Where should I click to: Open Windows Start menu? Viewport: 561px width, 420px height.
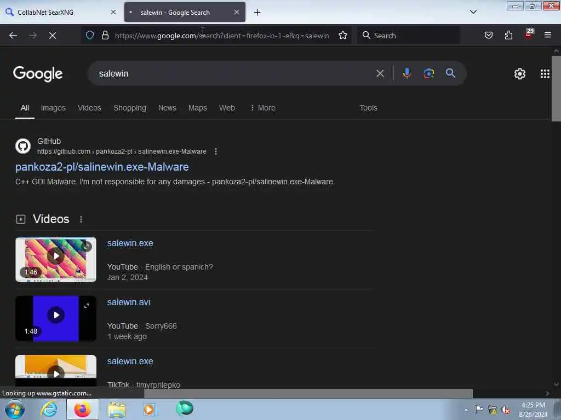coord(15,409)
